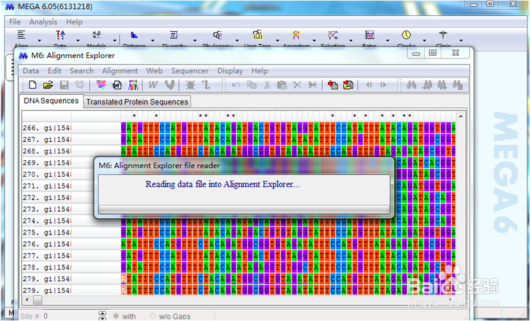The height and width of the screenshot is (321, 530).
Task: Click the delete gaps icon
Action: 312,85
